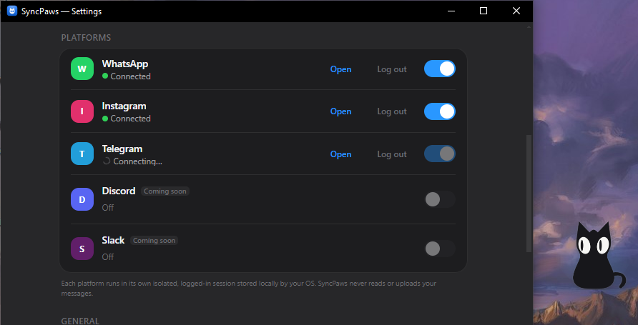Screen dimensions: 638x325
Task: Click the Telegram Connecting... status text
Action: (x=137, y=161)
